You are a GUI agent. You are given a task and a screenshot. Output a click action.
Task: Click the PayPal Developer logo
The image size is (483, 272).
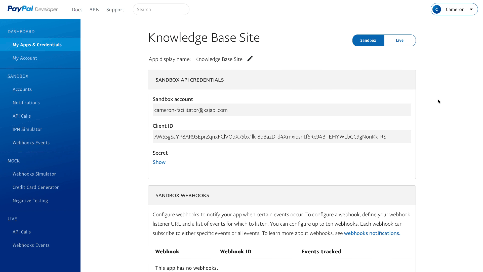pyautogui.click(x=33, y=9)
